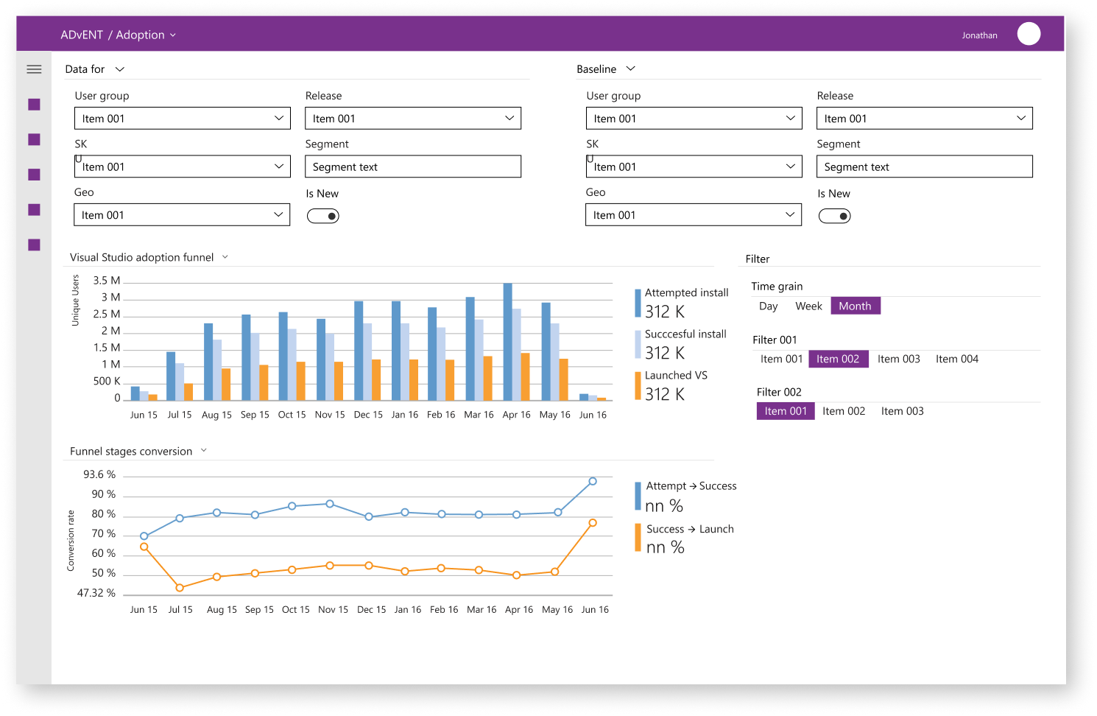Collapse the Baseline section
Image resolution: width=1097 pixels, height=716 pixels.
[630, 69]
